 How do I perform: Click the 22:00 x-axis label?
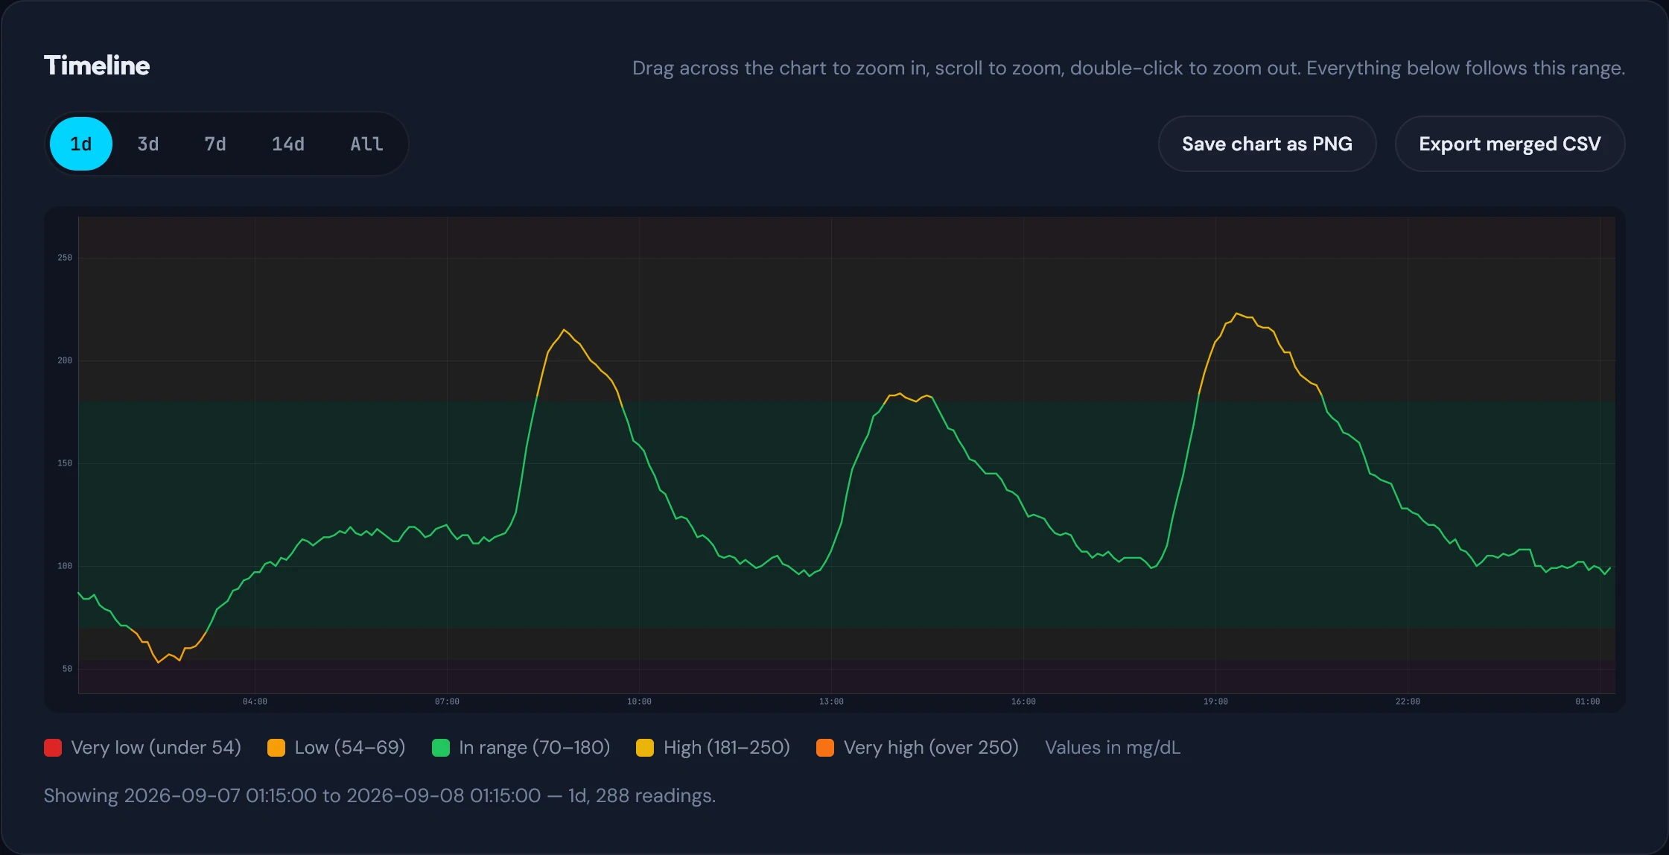tap(1408, 702)
